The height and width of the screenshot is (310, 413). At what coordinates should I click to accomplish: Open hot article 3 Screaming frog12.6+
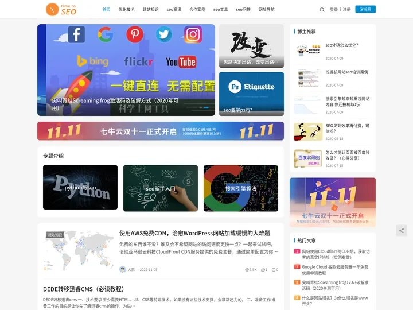(x=335, y=285)
